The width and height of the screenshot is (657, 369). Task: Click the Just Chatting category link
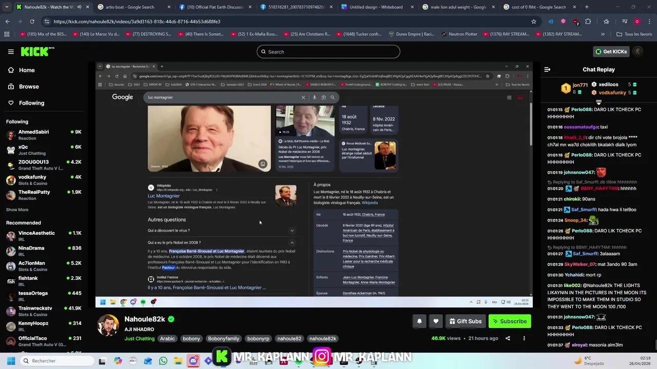coord(139,339)
